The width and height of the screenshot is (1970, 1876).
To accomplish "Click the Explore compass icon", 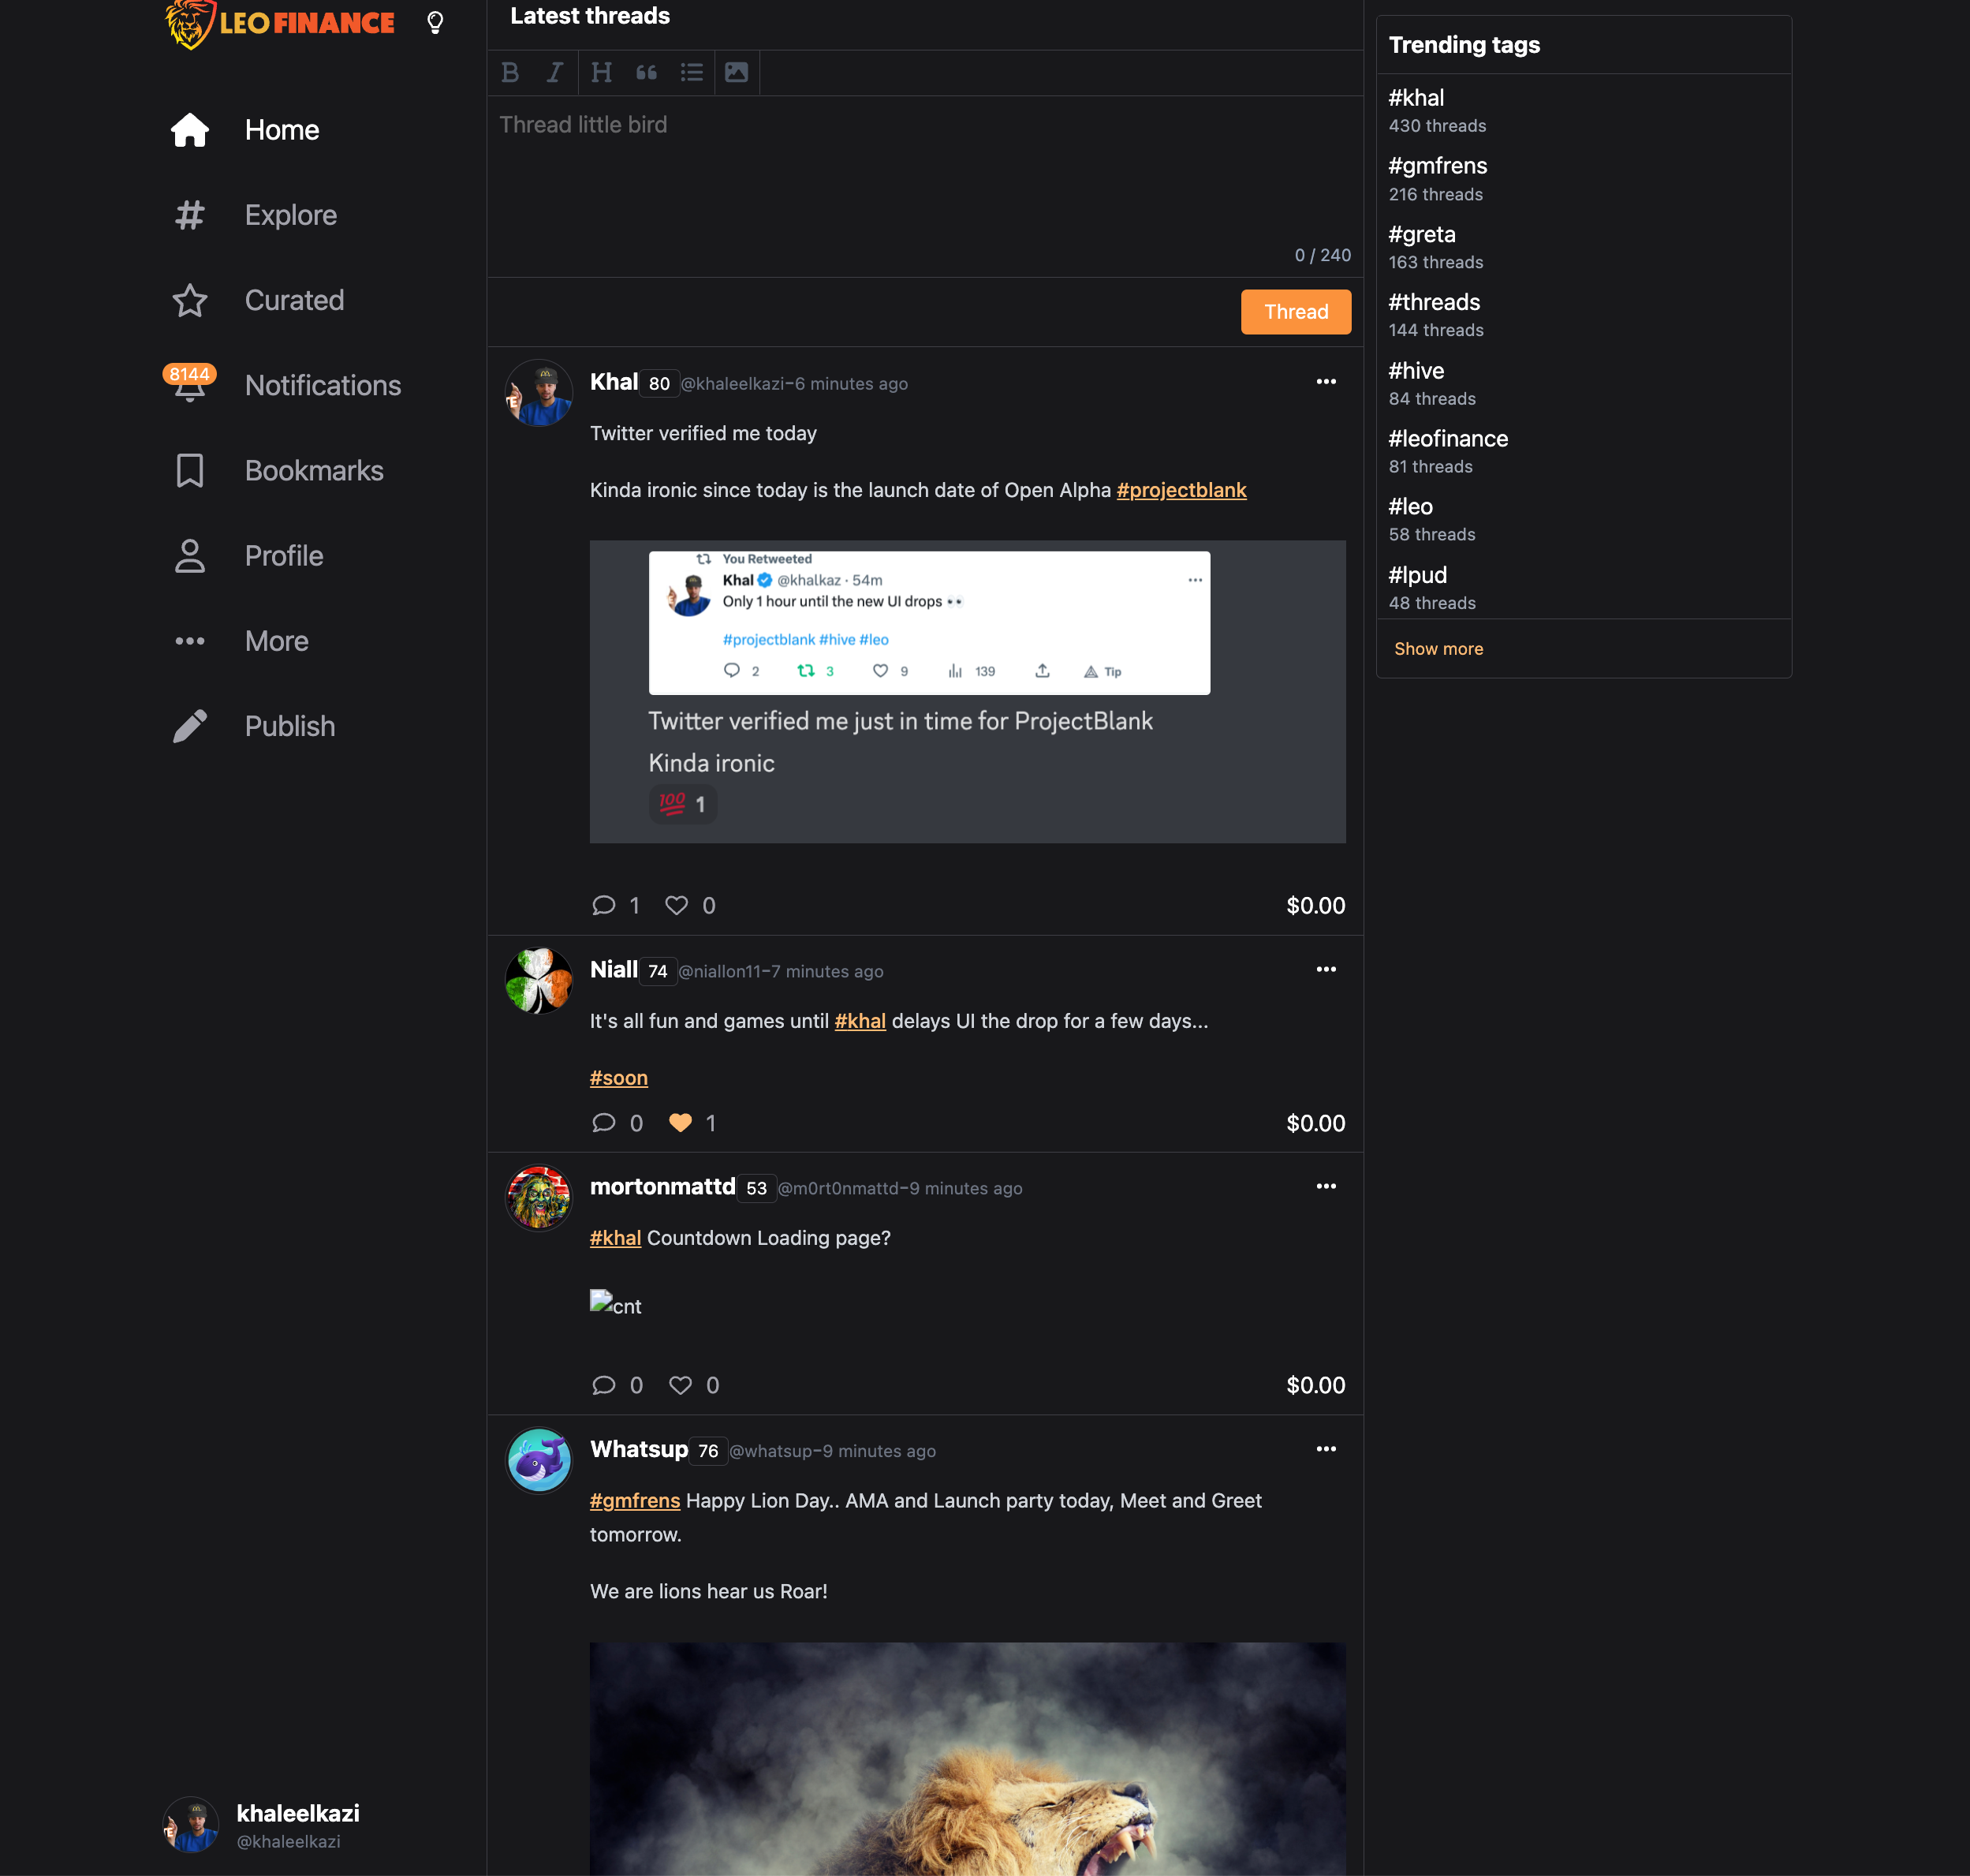I will point(190,213).
